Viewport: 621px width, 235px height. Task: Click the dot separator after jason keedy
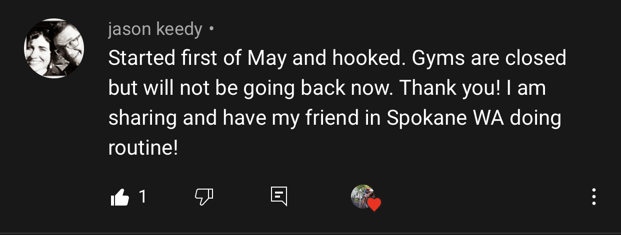(211, 30)
